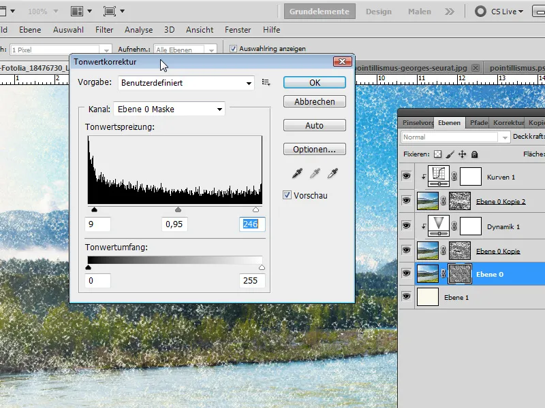Click the lock position move icon
Image resolution: width=545 pixels, height=408 pixels.
463,154
